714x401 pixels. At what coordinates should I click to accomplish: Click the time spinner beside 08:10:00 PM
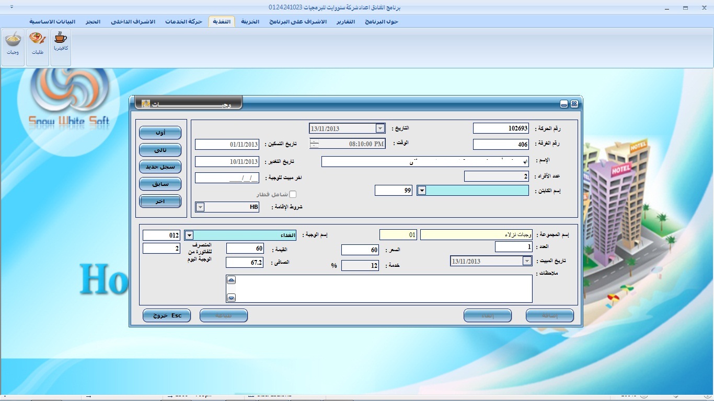click(x=314, y=144)
